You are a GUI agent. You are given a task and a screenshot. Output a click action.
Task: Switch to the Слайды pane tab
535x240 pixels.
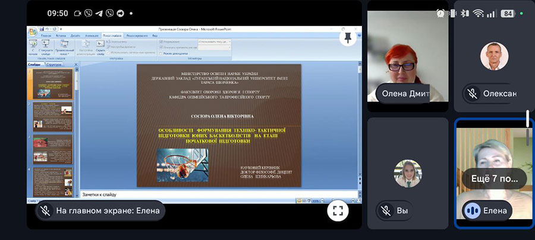[x=36, y=64]
